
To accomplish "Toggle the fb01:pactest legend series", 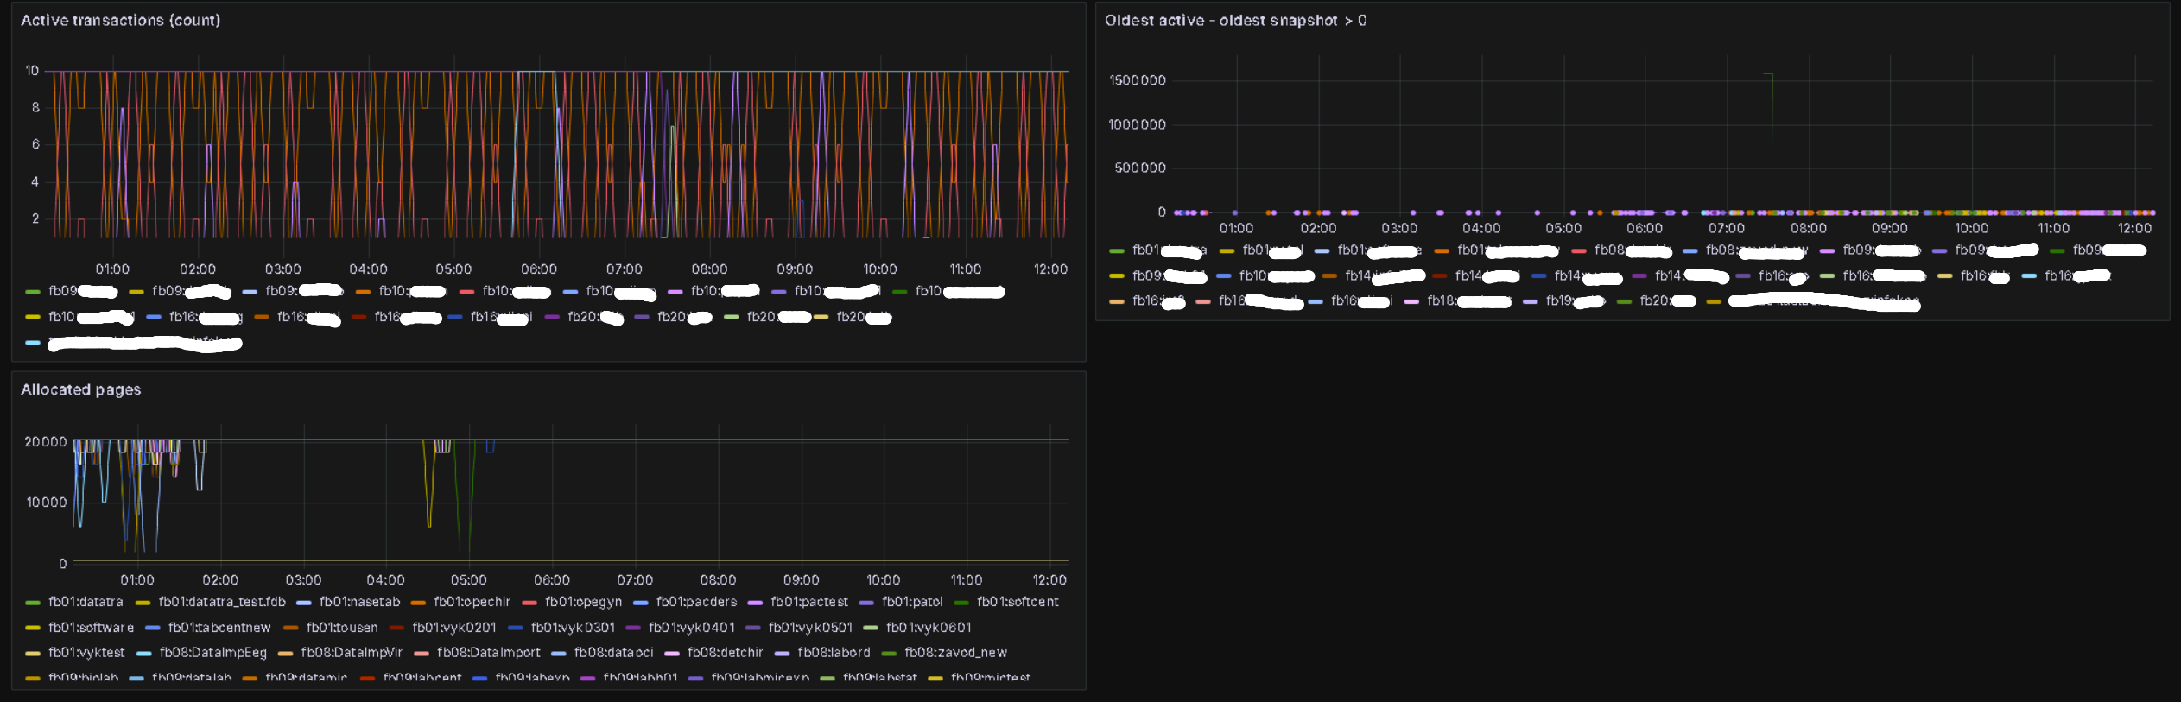I will [x=809, y=602].
